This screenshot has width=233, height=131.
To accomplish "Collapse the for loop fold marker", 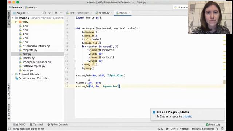I will 75,47.
